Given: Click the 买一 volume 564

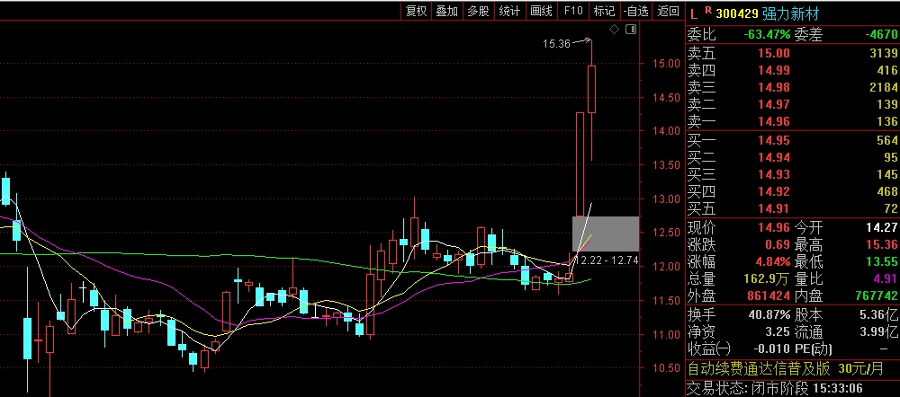Looking at the screenshot, I should (x=887, y=140).
